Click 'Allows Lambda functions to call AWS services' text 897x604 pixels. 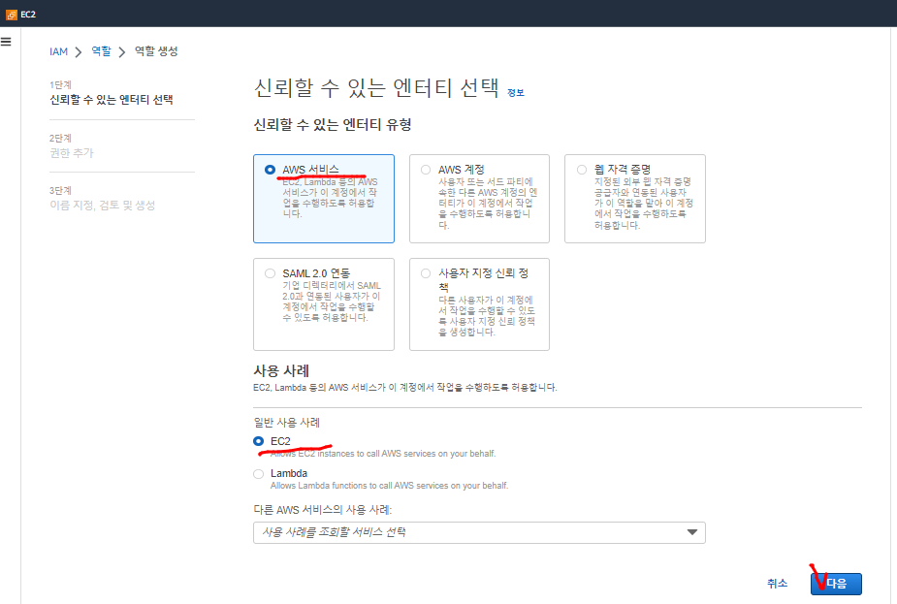pos(389,486)
